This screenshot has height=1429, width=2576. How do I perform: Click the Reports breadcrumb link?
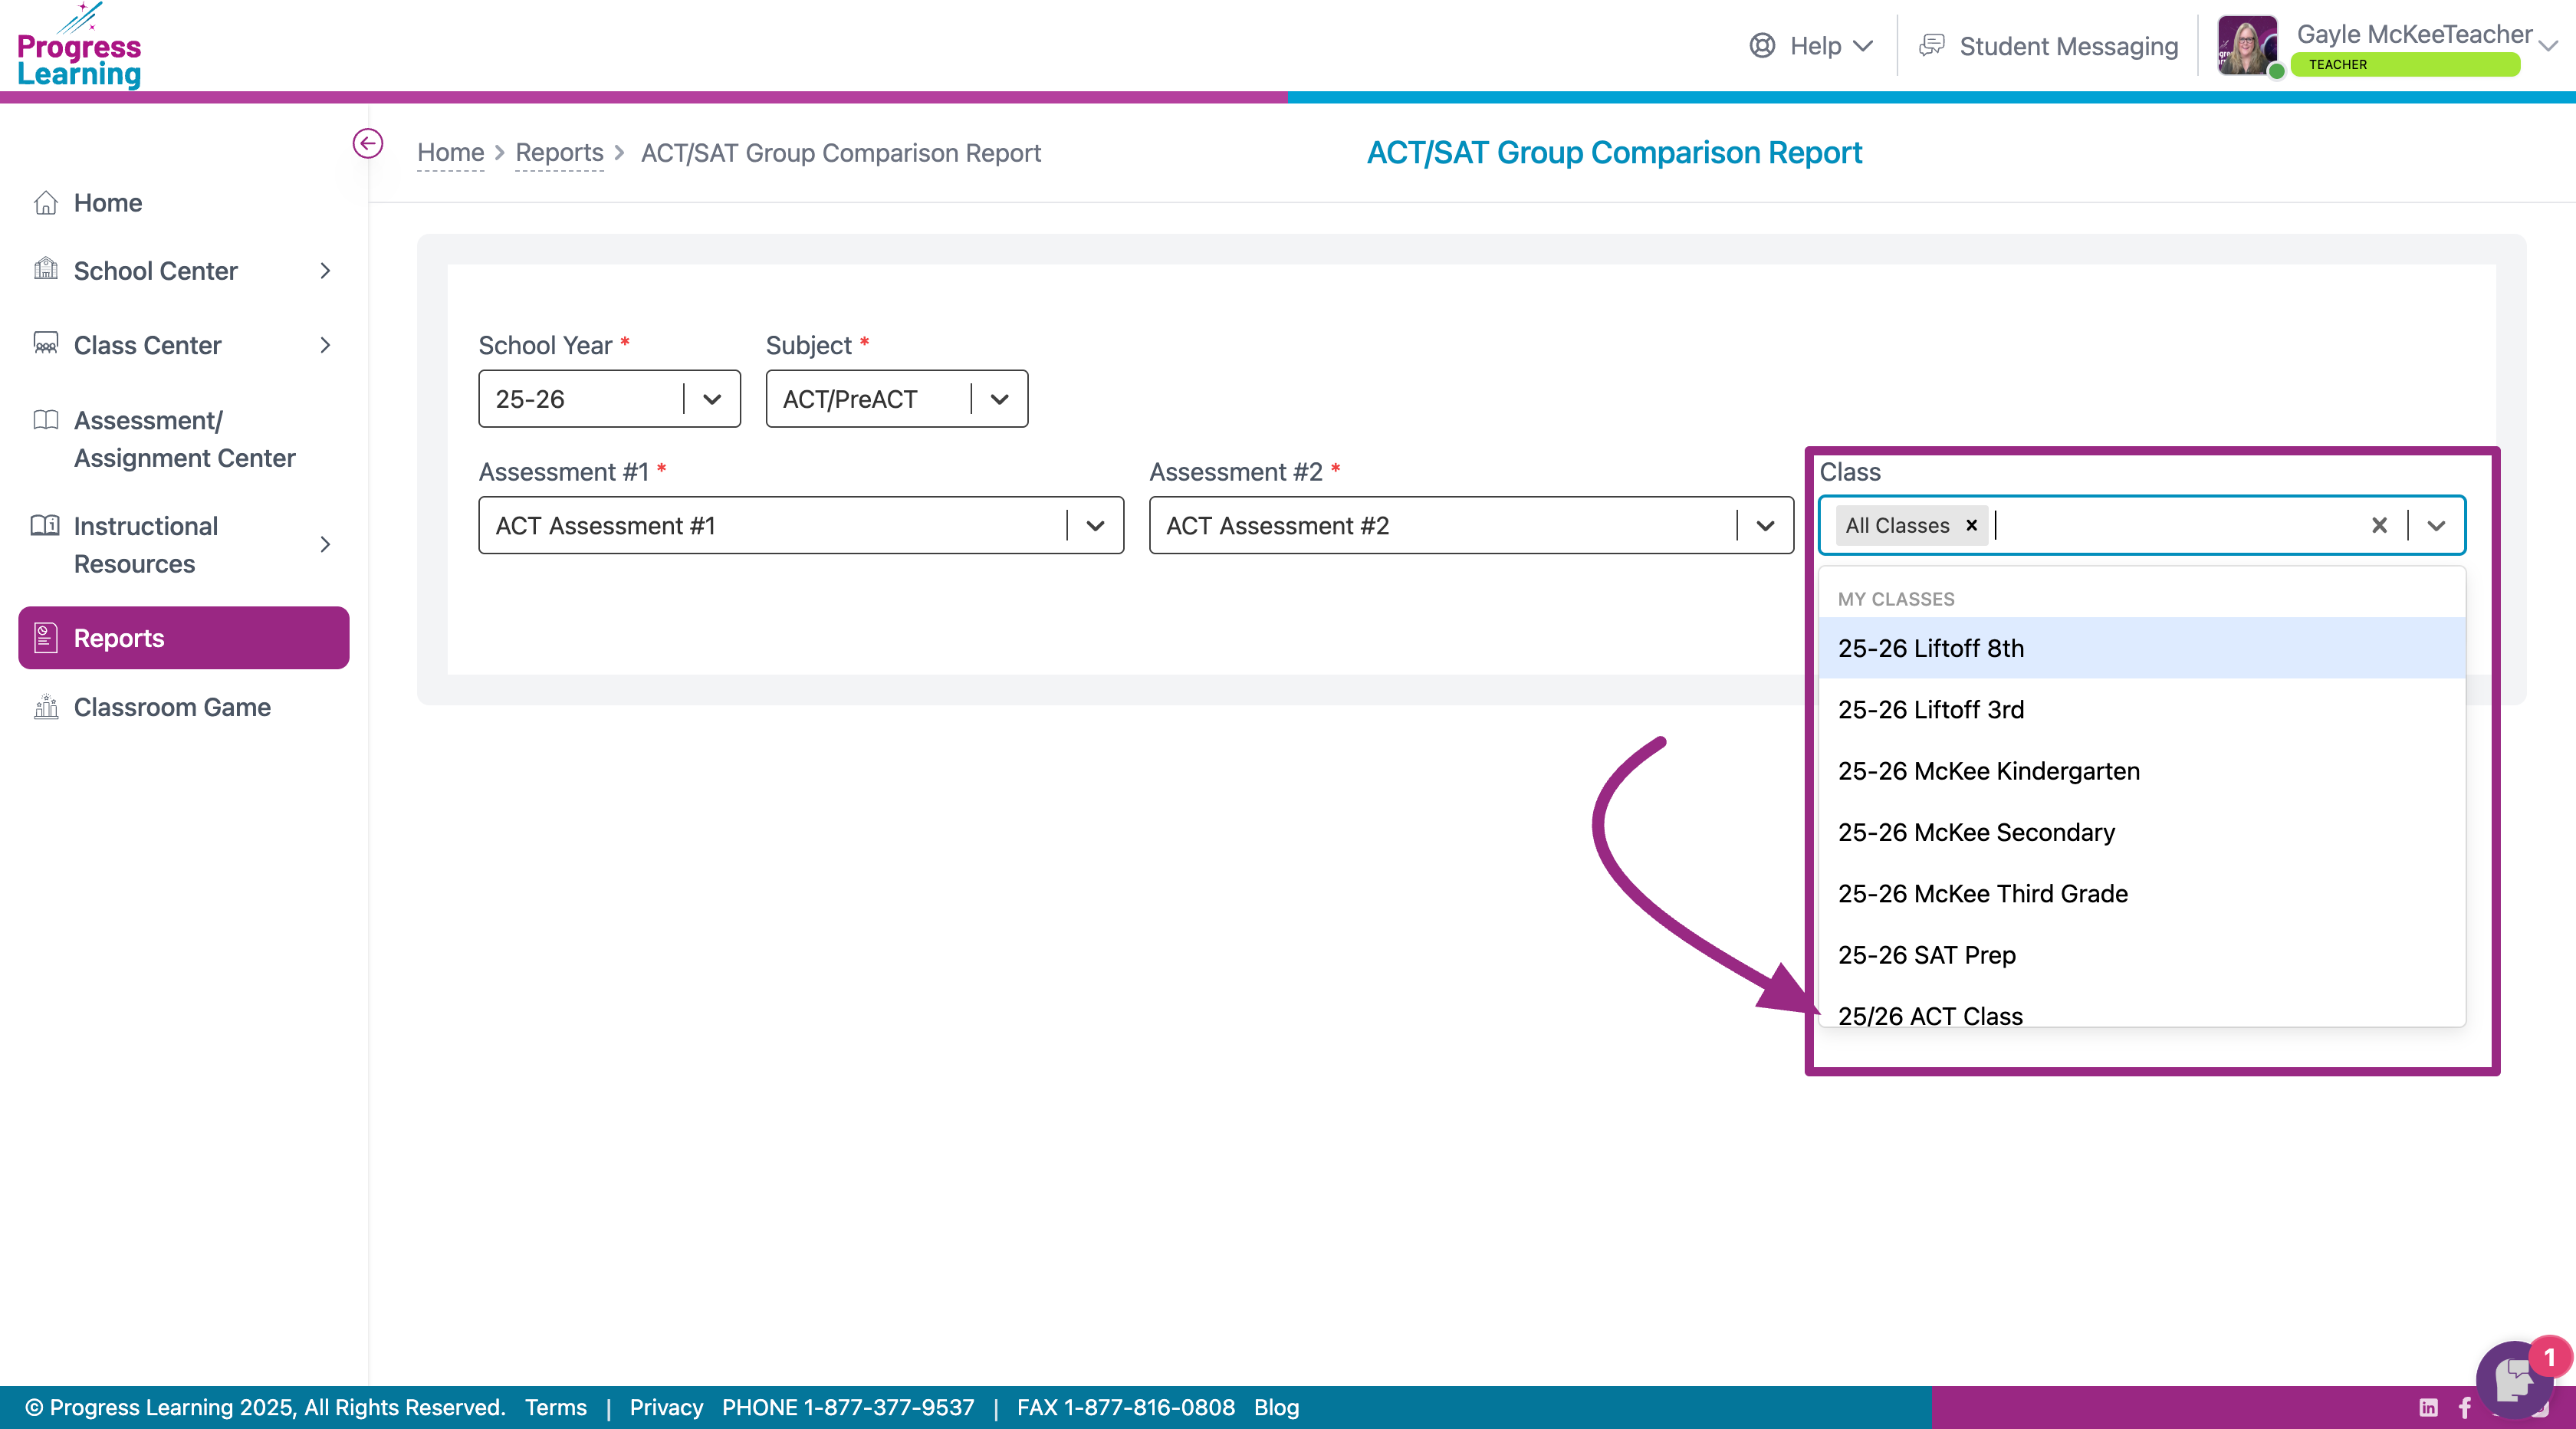point(559,153)
